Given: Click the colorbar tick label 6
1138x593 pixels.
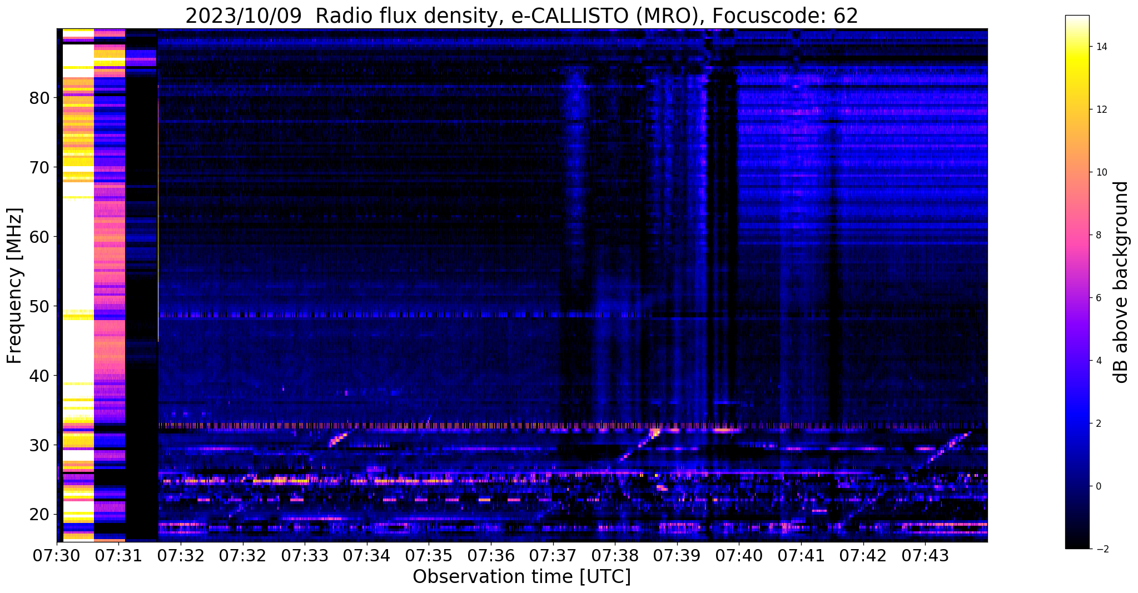Looking at the screenshot, I should coord(1099,298).
